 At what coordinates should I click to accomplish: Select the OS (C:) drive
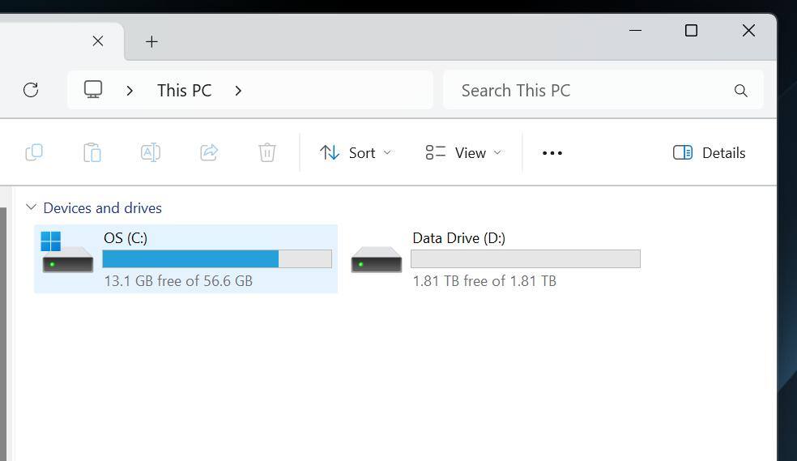pos(185,259)
